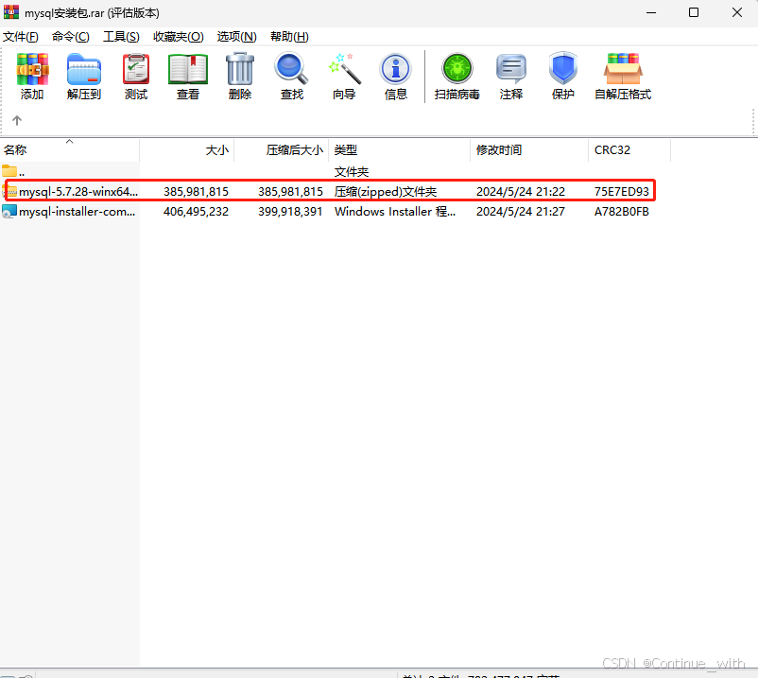The width and height of the screenshot is (758, 678).
Task: Click type Windows Installer cell
Action: (x=394, y=211)
